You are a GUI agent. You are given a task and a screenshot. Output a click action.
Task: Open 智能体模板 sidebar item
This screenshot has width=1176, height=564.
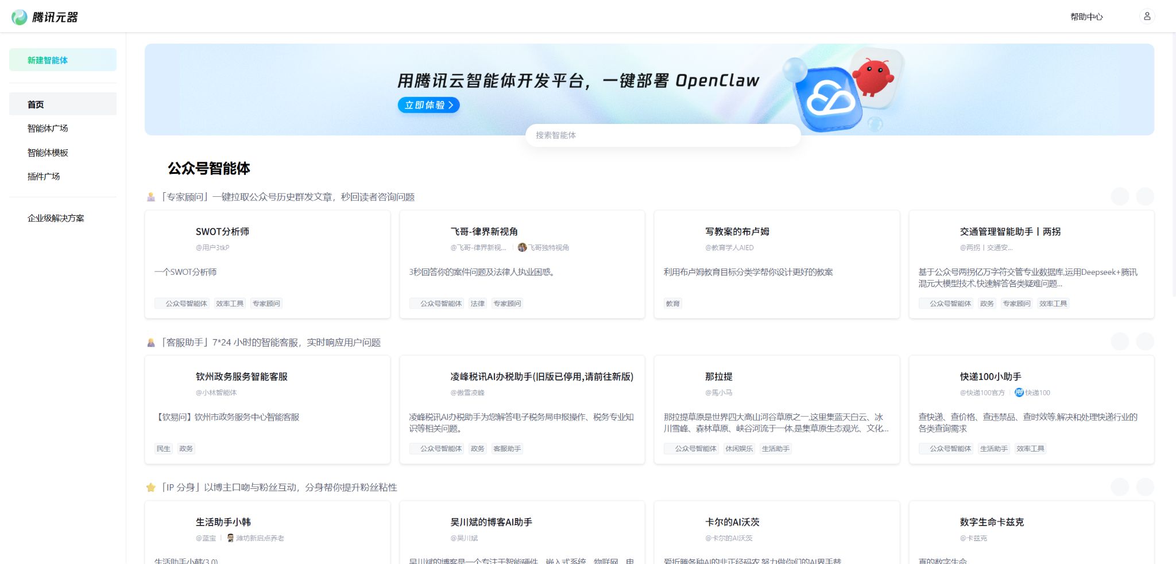coord(63,152)
